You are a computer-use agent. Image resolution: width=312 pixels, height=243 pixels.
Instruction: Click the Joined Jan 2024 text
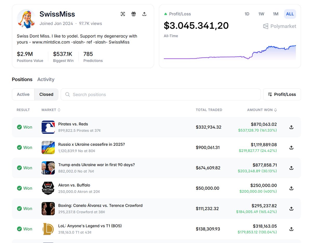coord(56,23)
